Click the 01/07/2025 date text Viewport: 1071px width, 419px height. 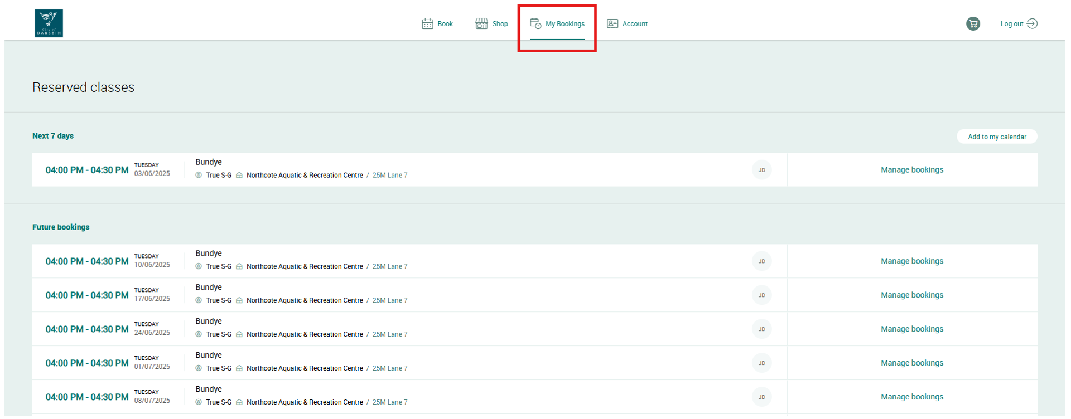(x=152, y=367)
